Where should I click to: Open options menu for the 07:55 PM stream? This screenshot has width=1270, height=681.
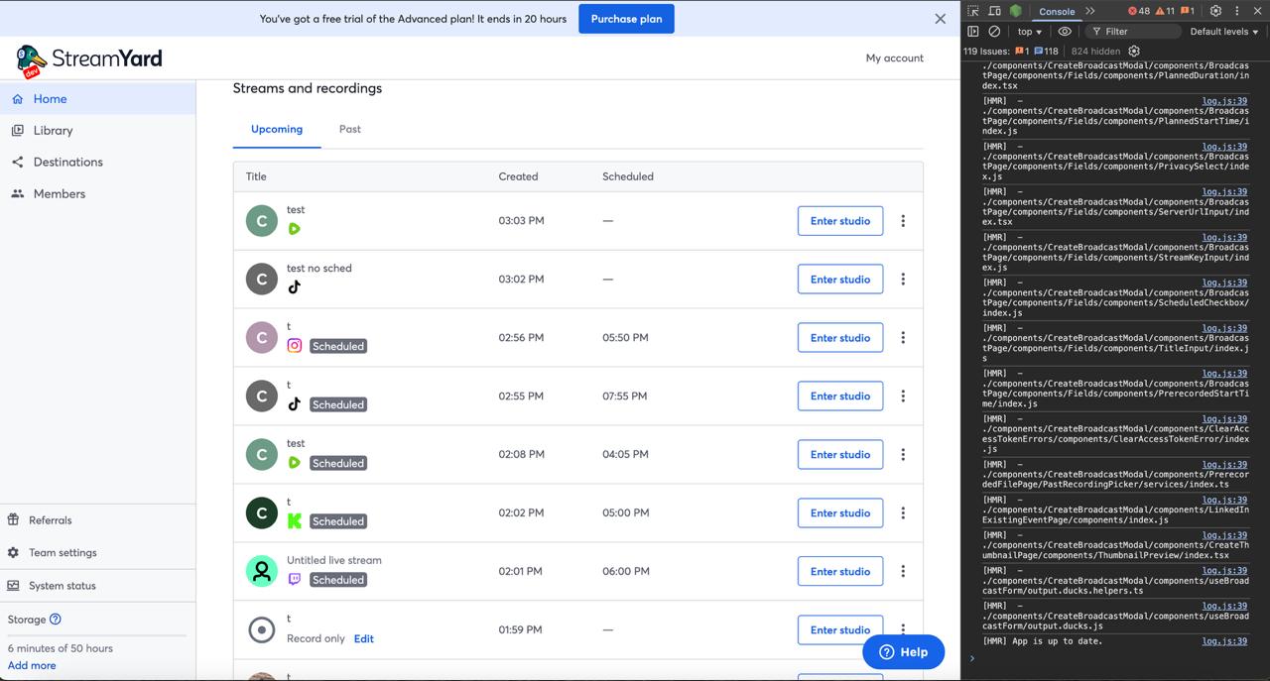click(x=903, y=397)
